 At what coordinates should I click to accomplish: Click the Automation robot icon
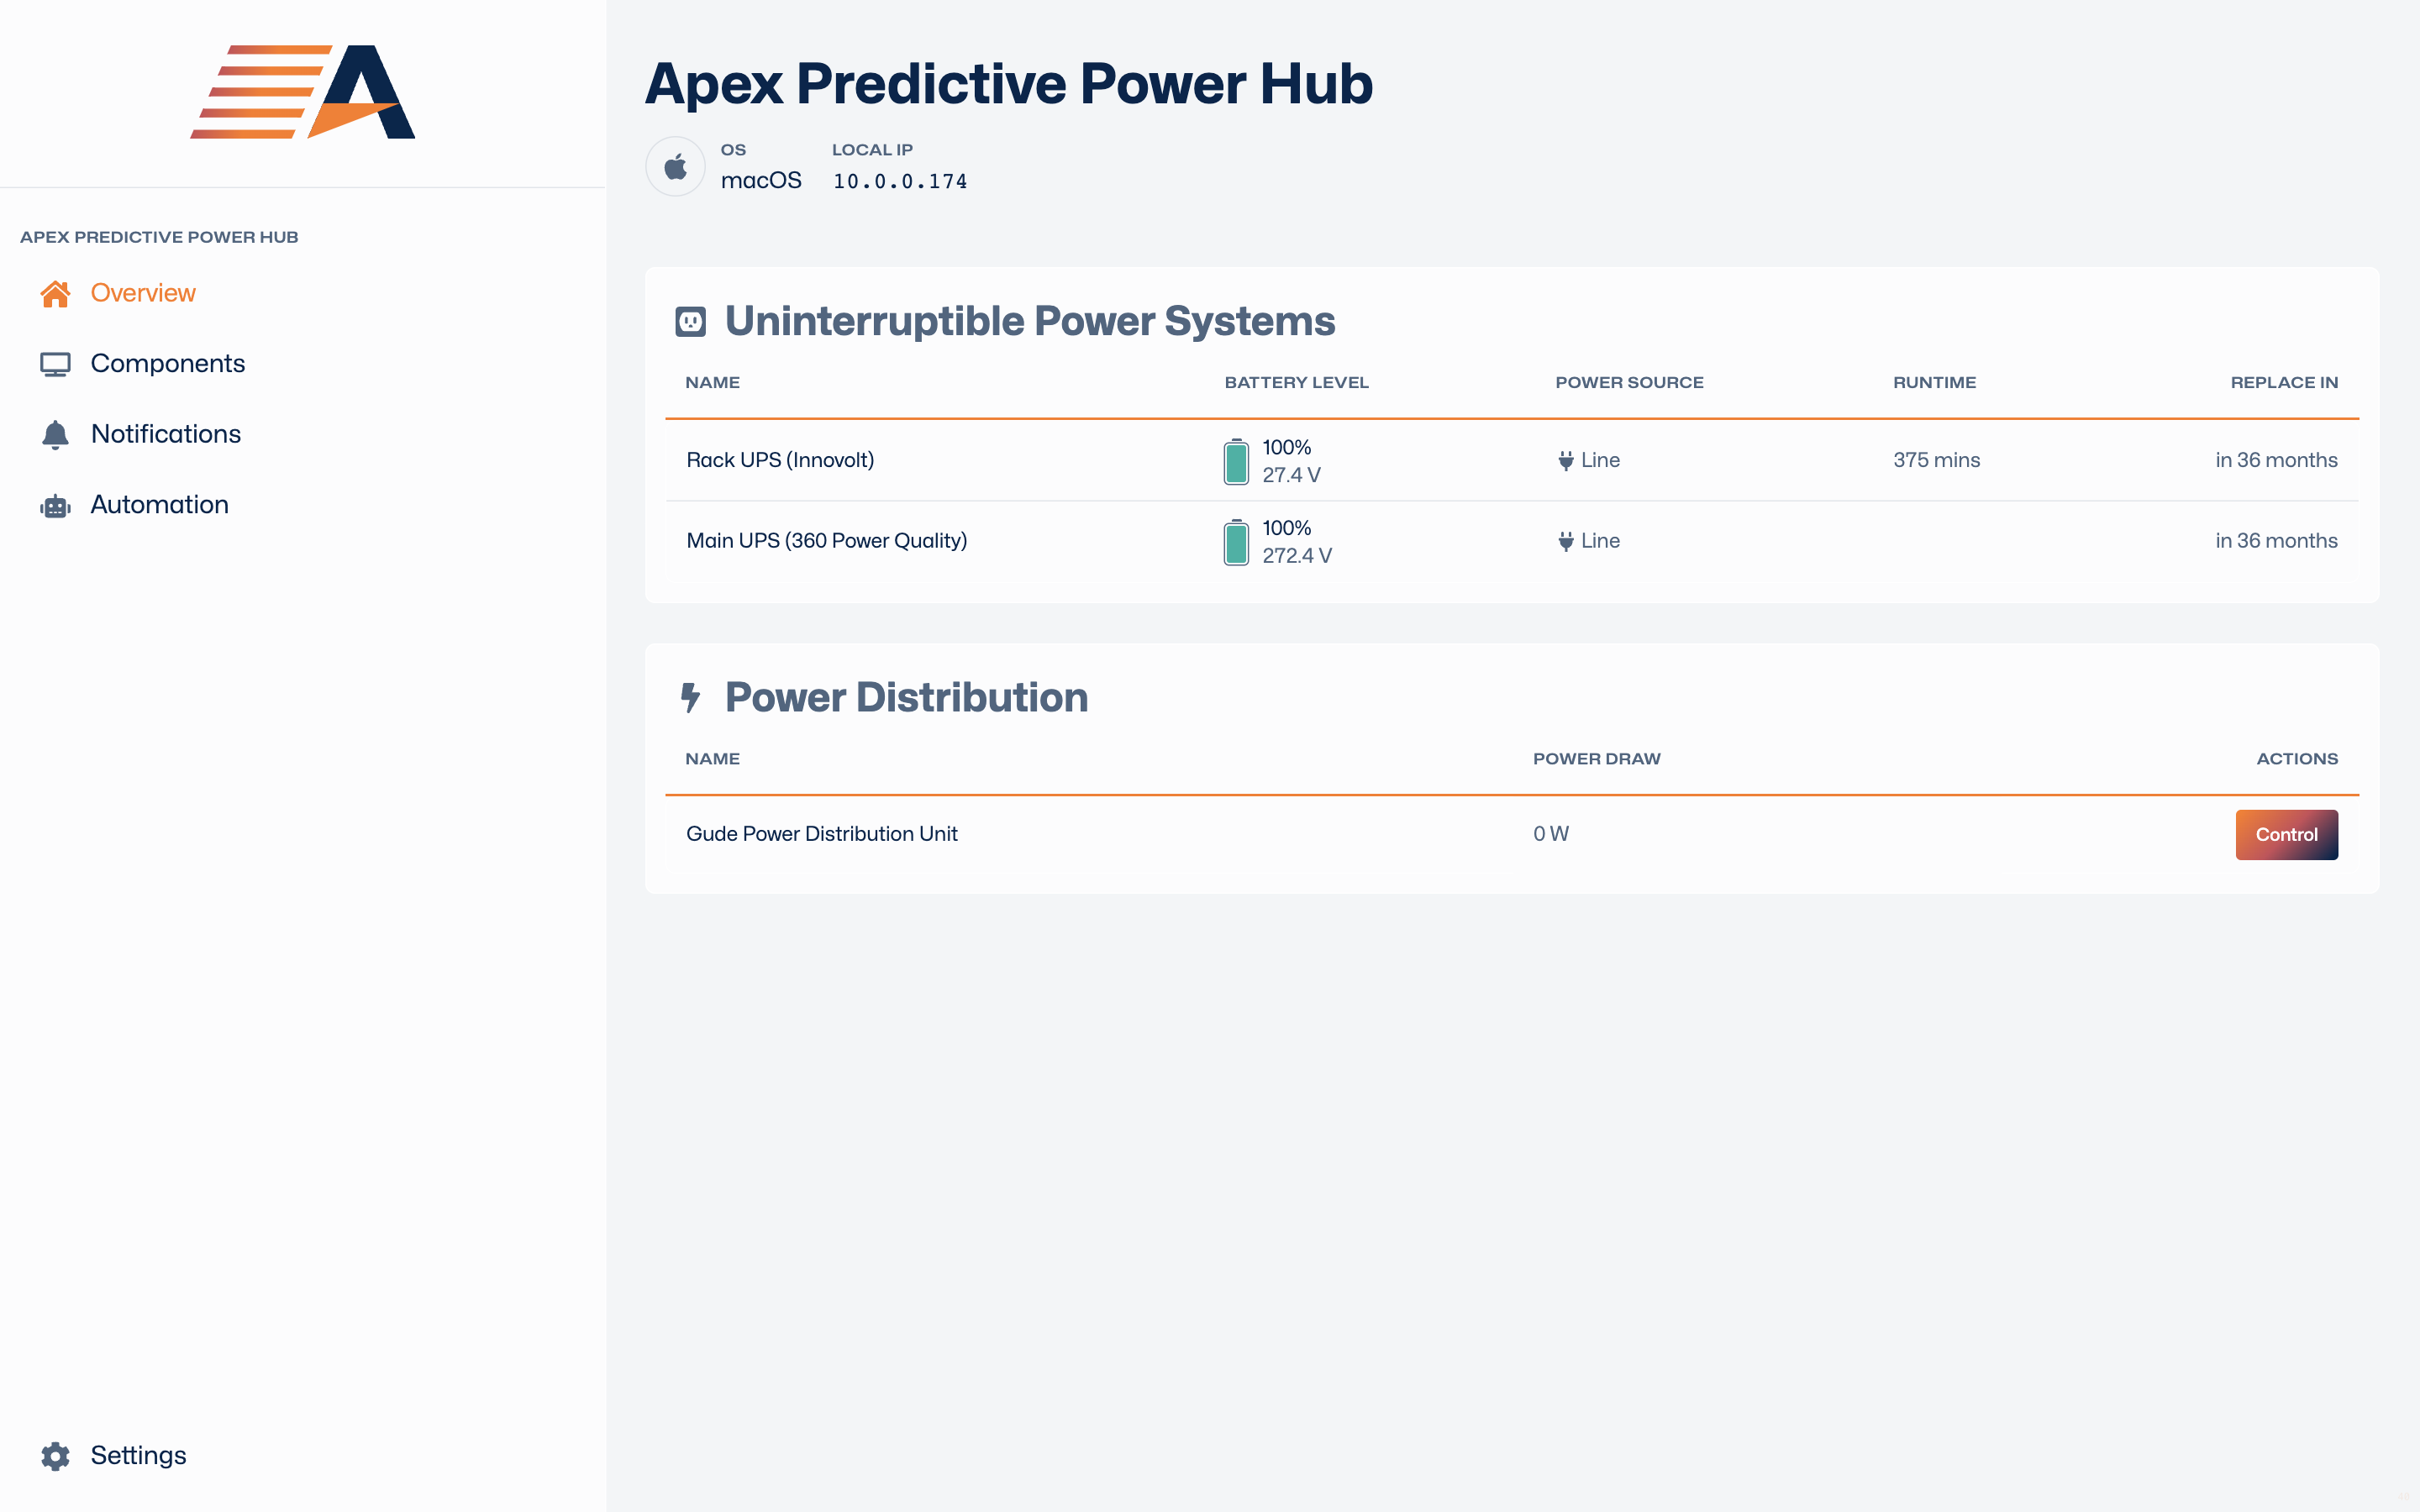[55, 506]
